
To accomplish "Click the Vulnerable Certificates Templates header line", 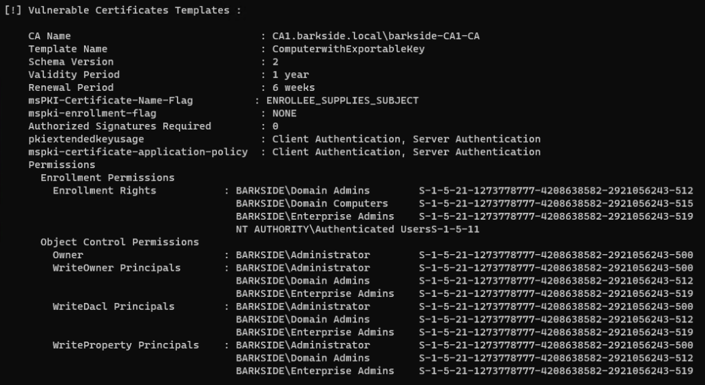I will 125,10.
